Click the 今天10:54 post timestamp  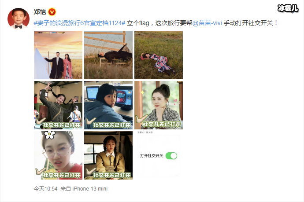[45, 189]
